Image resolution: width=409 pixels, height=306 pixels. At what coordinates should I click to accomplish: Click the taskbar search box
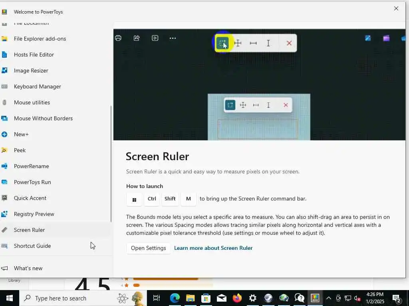point(83,298)
